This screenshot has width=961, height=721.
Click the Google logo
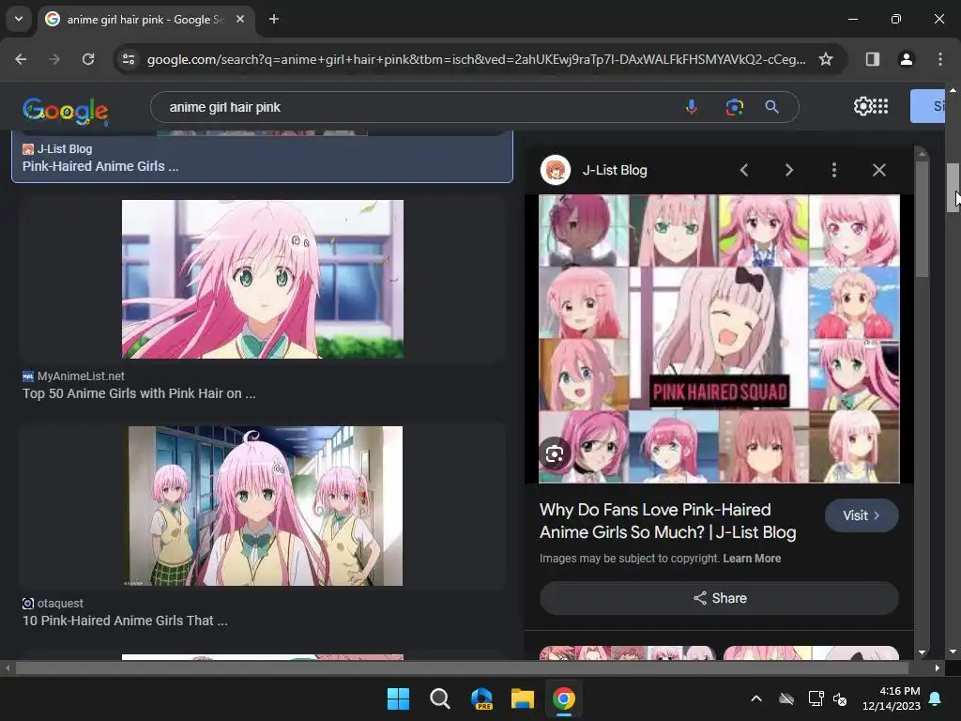tap(65, 111)
